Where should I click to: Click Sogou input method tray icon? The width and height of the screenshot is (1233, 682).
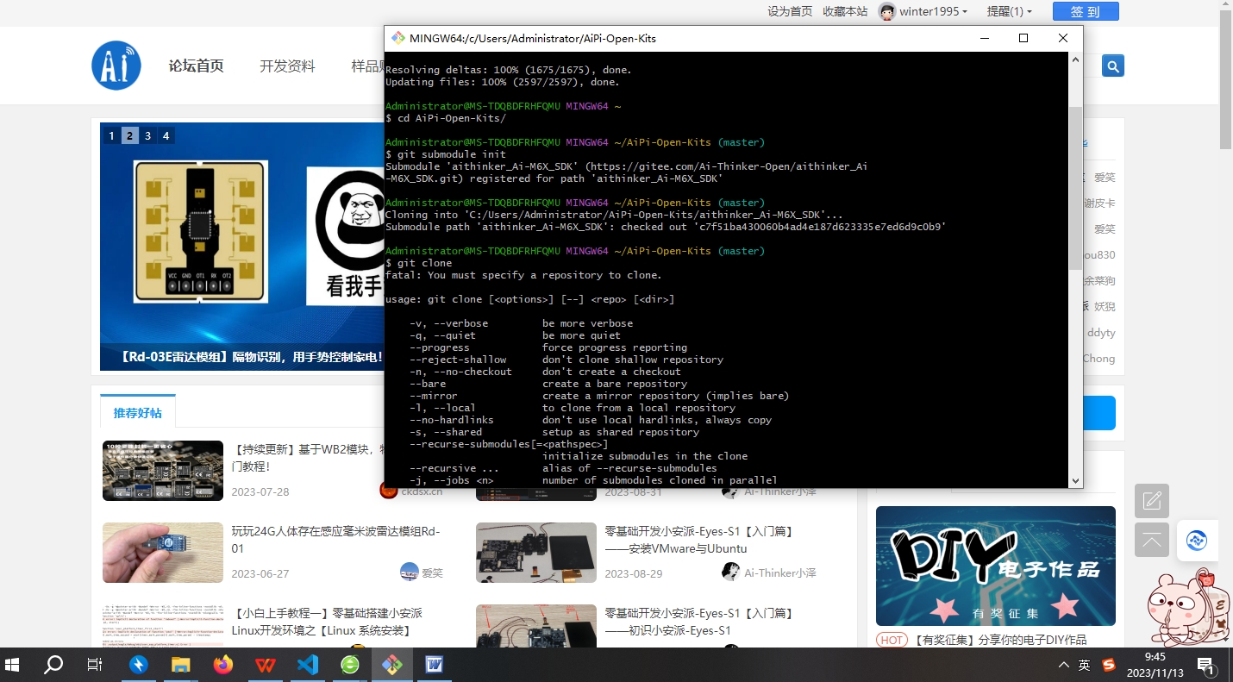[x=1109, y=665]
